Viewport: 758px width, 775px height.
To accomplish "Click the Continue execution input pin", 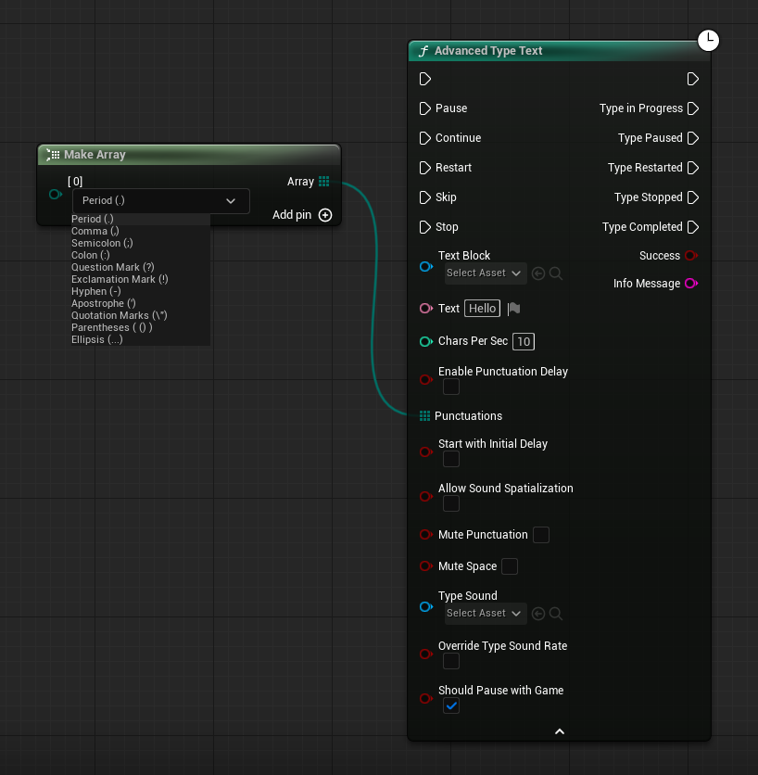I will click(x=425, y=138).
